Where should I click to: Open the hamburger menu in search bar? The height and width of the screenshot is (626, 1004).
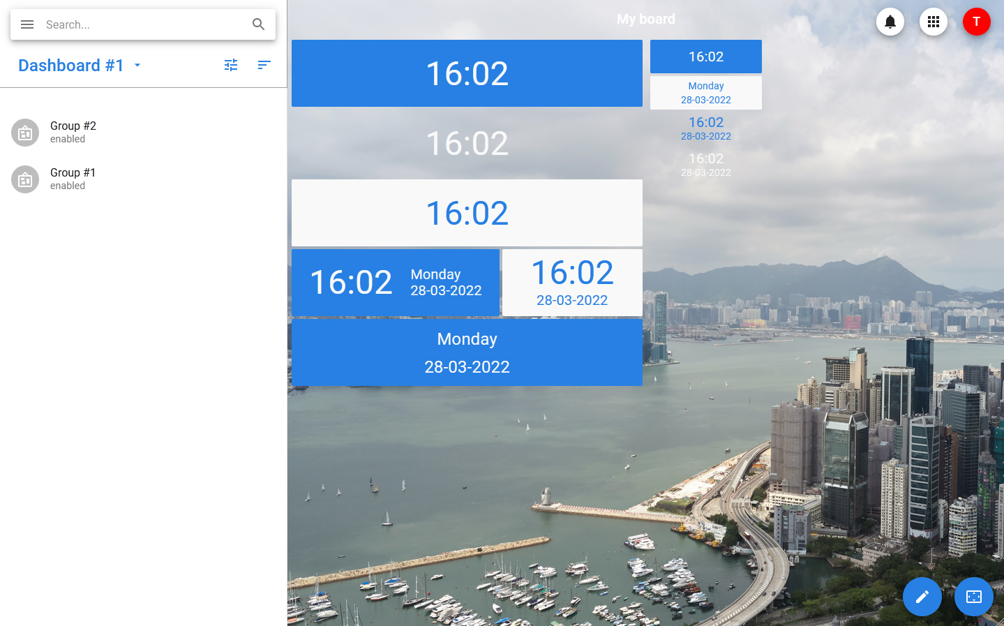27,24
